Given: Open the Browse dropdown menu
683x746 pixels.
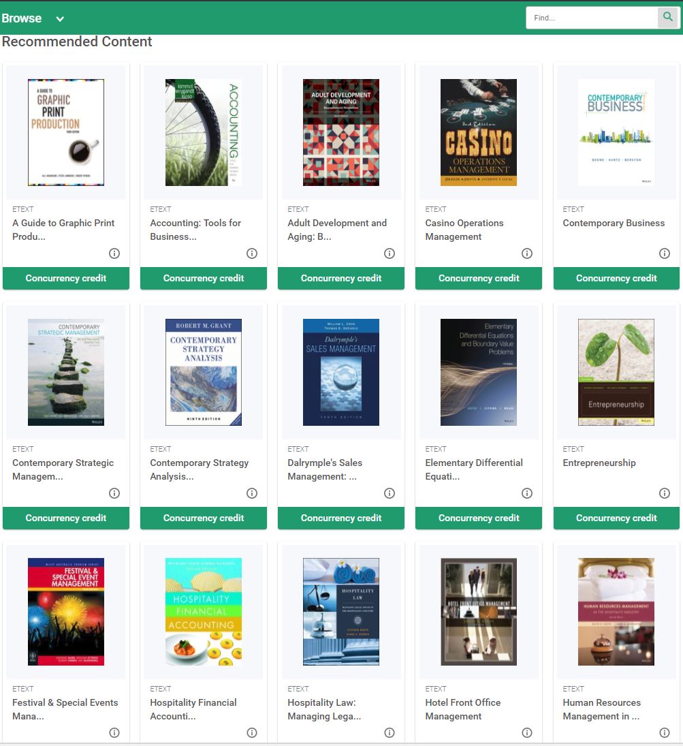Looking at the screenshot, I should 32,18.
